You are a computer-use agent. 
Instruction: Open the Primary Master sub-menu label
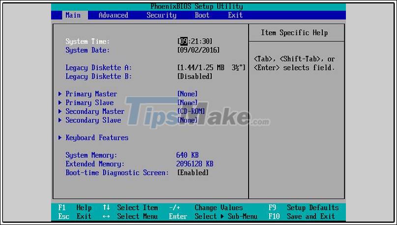91,94
